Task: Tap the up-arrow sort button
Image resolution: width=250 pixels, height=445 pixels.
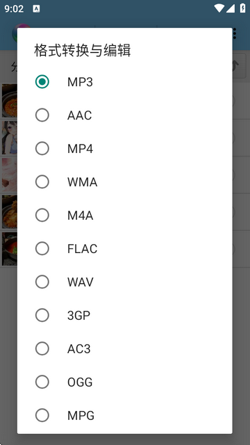Action: click(239, 66)
